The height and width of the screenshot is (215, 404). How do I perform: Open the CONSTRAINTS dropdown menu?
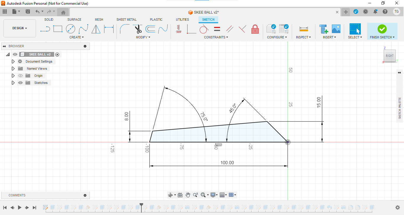[x=216, y=37]
